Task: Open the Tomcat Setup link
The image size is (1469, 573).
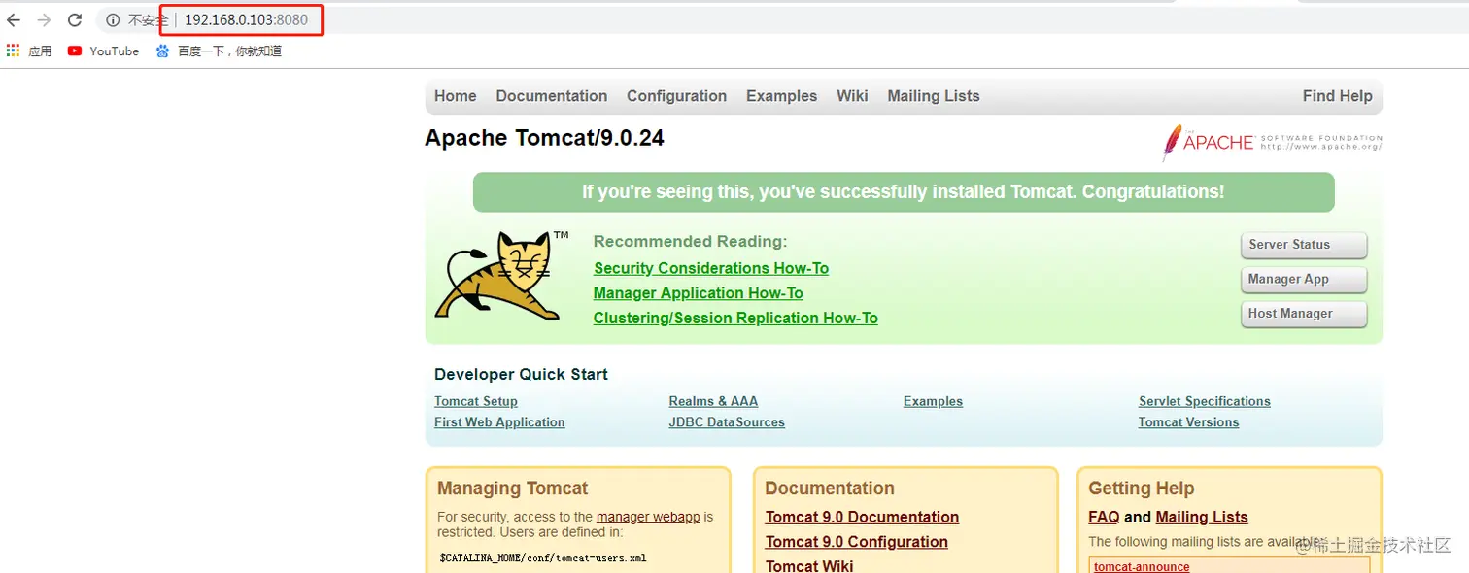Action: 476,401
